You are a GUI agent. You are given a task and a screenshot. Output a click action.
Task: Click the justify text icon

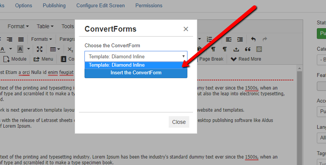21,39
